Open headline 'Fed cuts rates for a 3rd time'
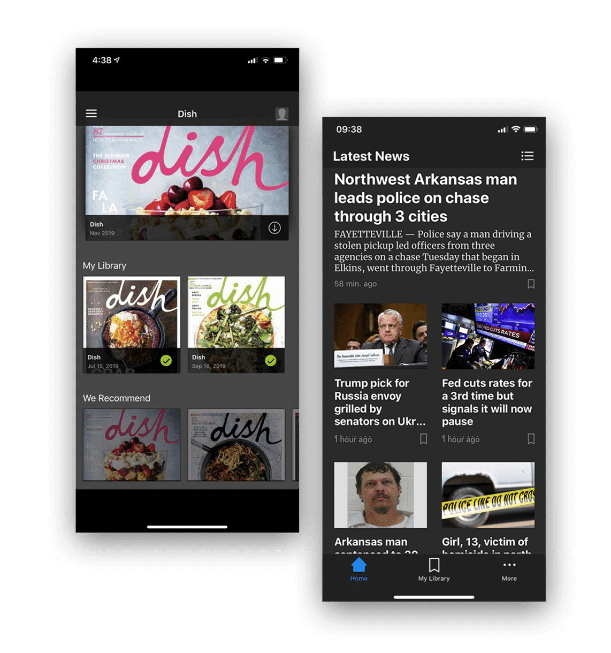Image resolution: width=611 pixels, height=653 pixels. (x=487, y=402)
